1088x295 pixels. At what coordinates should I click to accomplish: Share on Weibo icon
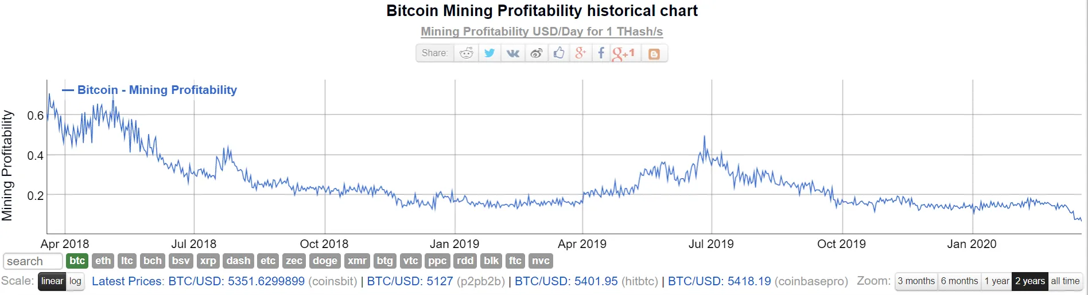(x=537, y=53)
